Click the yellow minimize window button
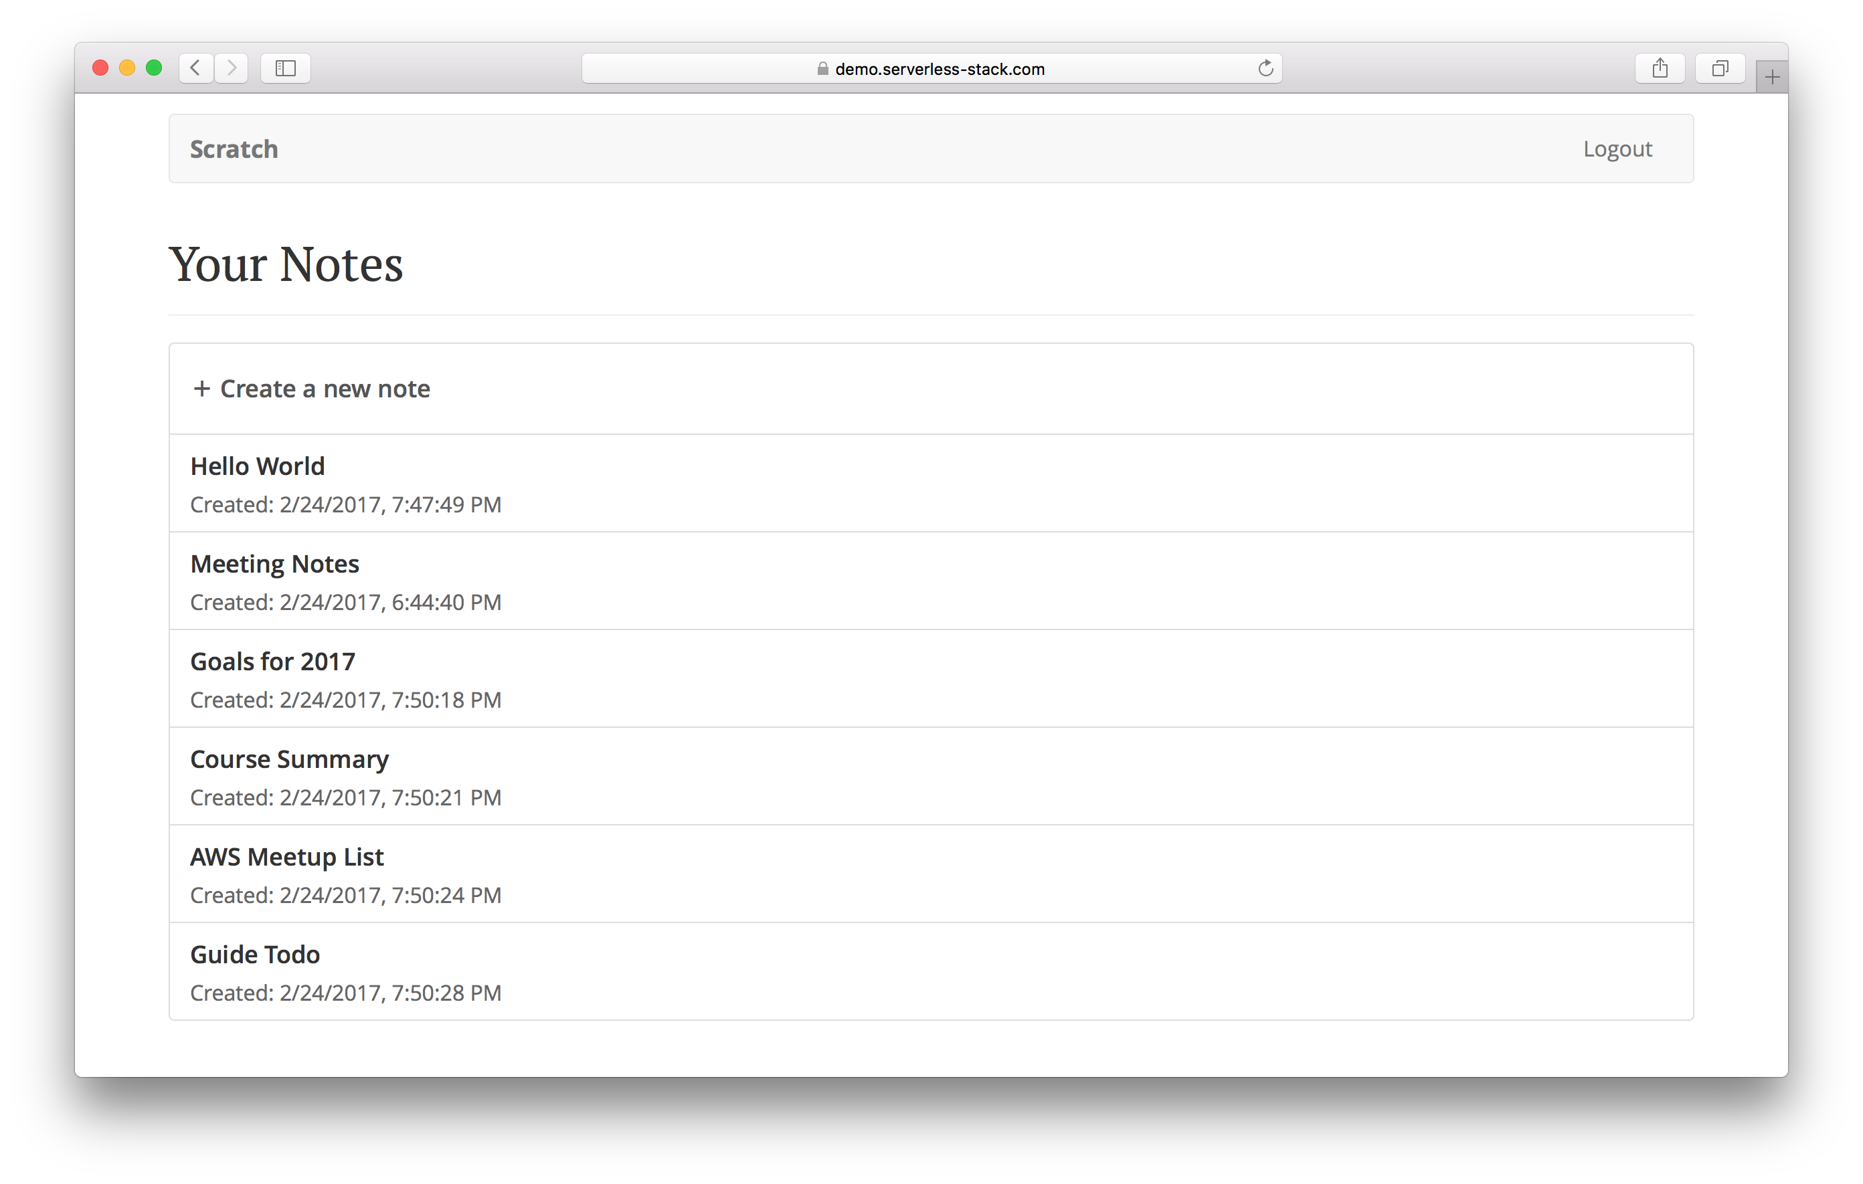The image size is (1863, 1184). point(127,68)
